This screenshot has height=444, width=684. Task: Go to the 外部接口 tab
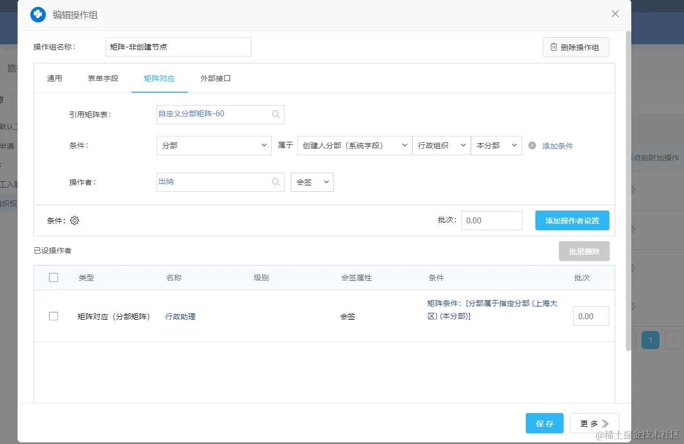215,78
